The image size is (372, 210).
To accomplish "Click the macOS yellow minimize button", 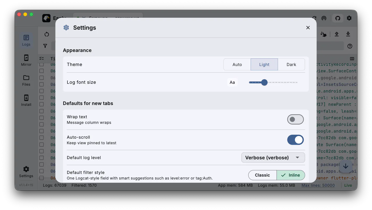I will [25, 14].
